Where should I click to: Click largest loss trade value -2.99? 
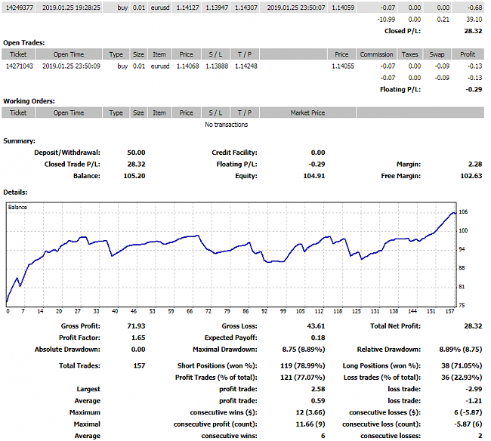(474, 389)
